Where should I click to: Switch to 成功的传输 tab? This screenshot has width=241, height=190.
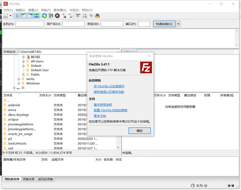[x=45, y=179]
